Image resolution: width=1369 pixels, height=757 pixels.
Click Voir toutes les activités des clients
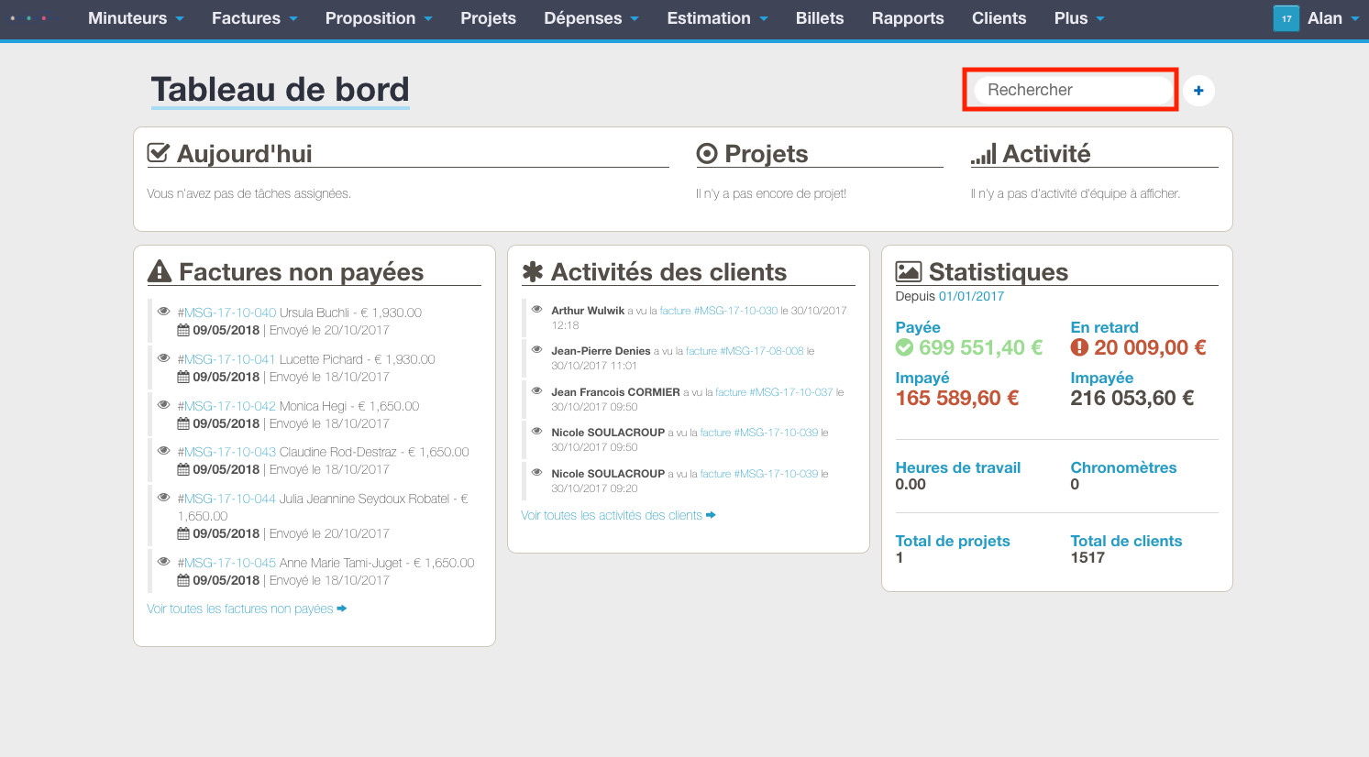(618, 515)
